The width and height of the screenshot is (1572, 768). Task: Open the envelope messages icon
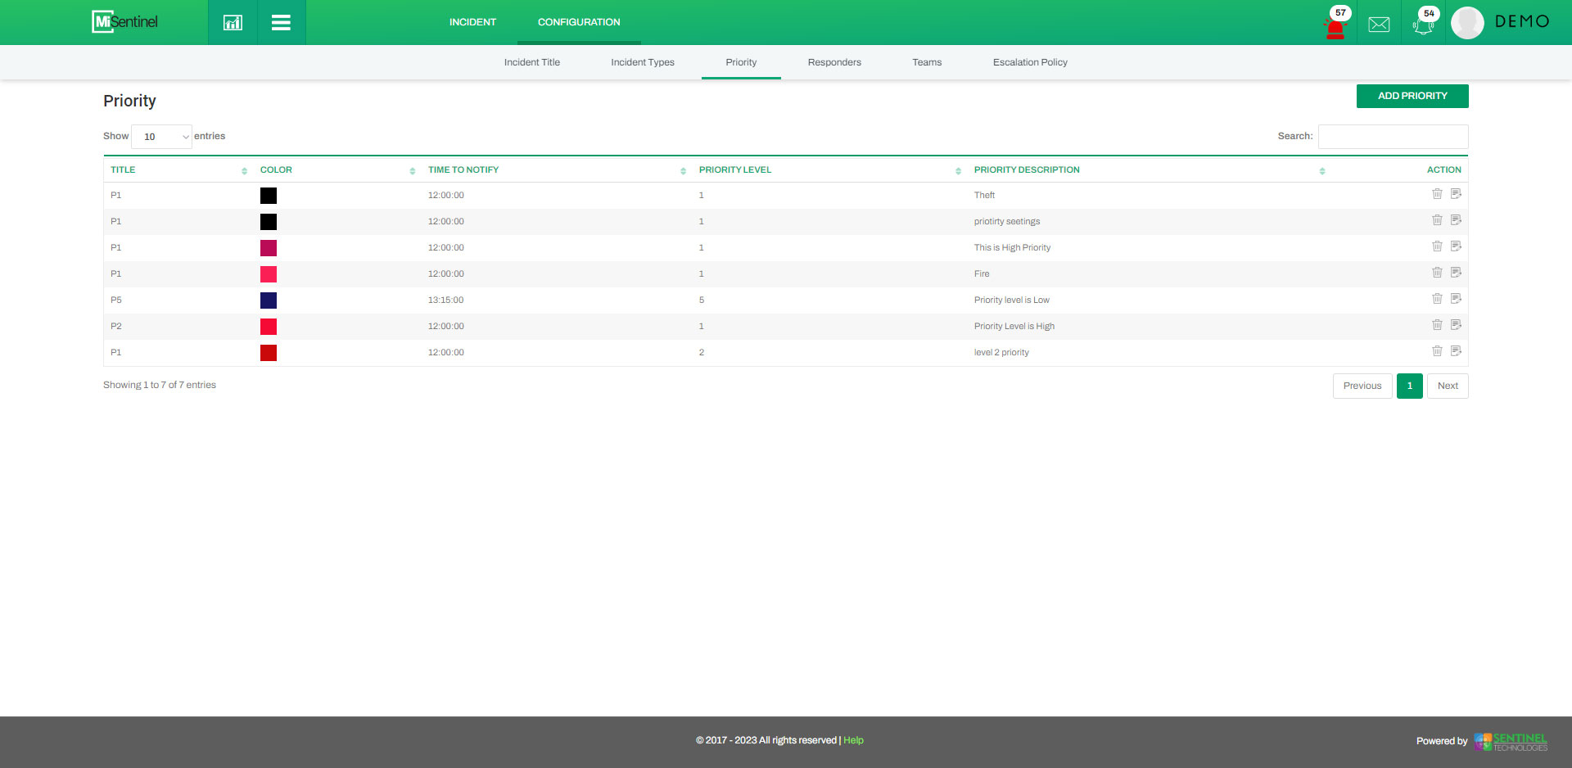click(x=1379, y=25)
